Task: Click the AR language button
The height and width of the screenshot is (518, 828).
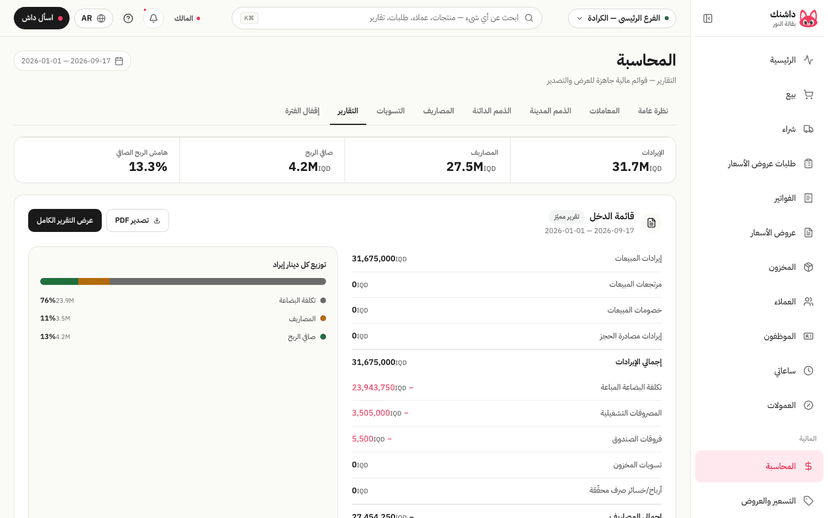Action: click(x=94, y=18)
